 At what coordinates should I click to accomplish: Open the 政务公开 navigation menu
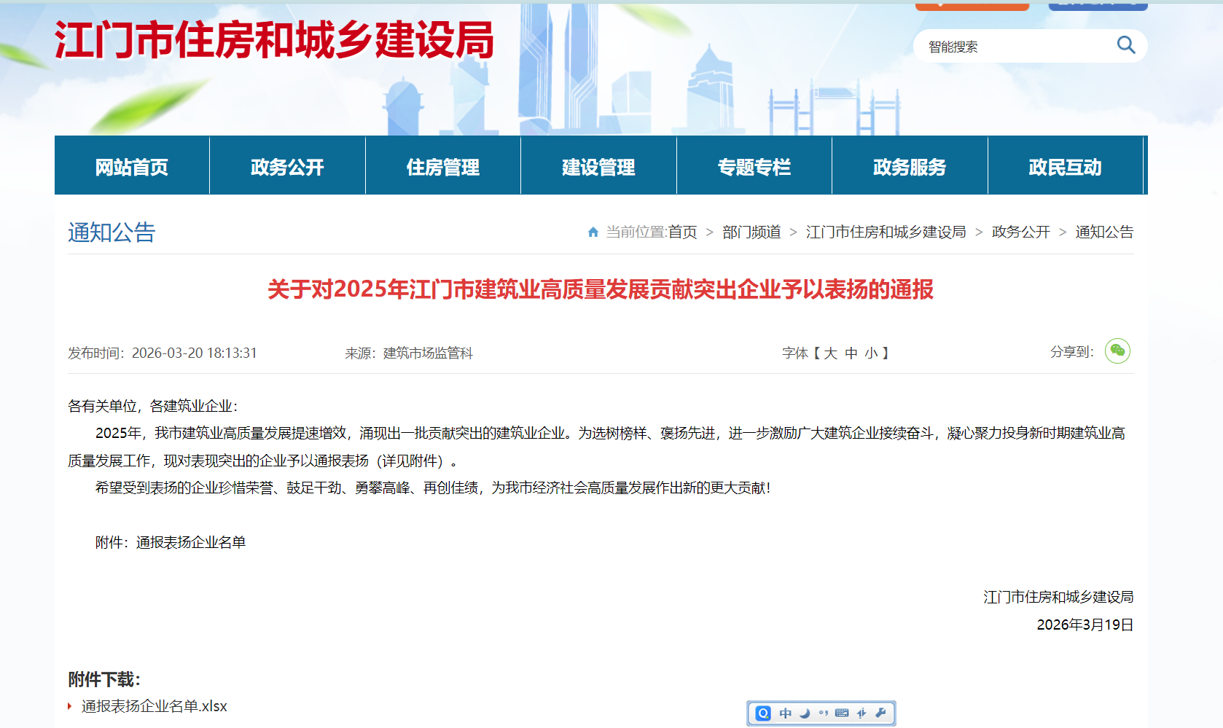click(287, 167)
